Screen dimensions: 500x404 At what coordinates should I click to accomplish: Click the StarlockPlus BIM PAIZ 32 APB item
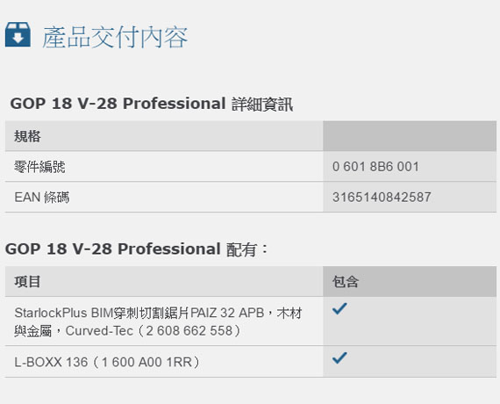pyautogui.click(x=158, y=321)
